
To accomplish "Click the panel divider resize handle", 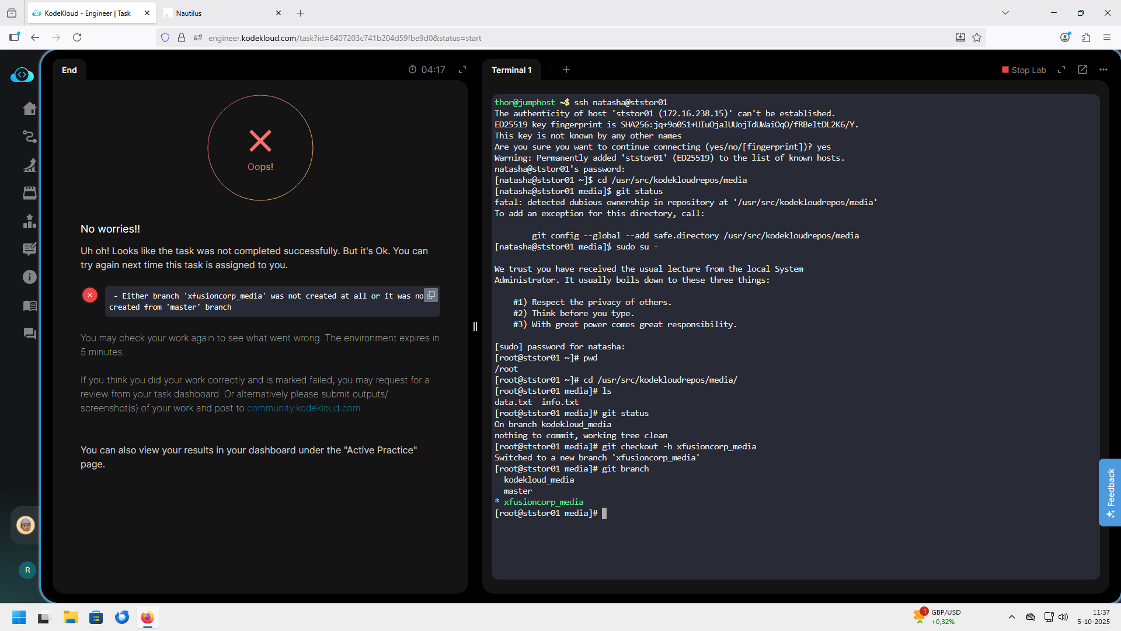I will [475, 327].
